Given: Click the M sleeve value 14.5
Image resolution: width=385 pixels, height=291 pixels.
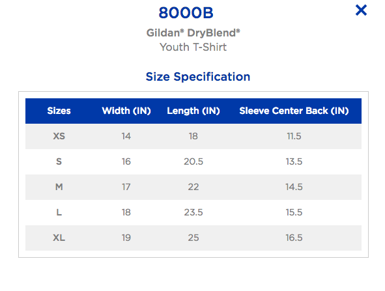Looking at the screenshot, I should coord(294,187).
